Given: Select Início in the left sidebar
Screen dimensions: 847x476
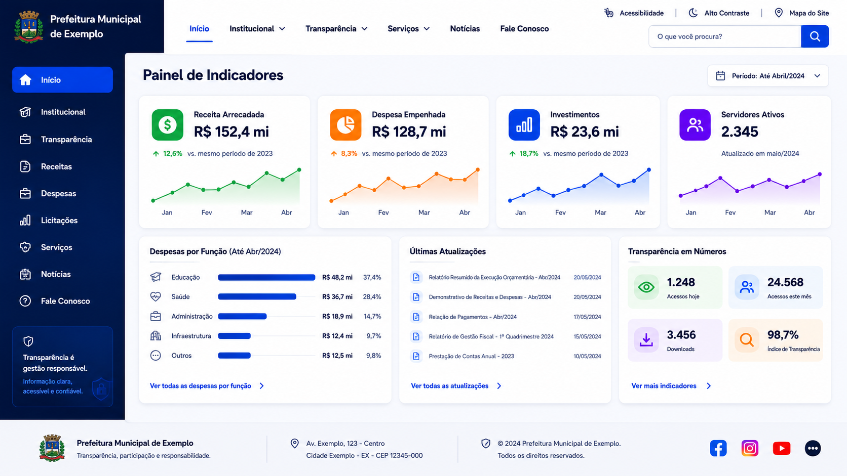Looking at the screenshot, I should pos(62,80).
